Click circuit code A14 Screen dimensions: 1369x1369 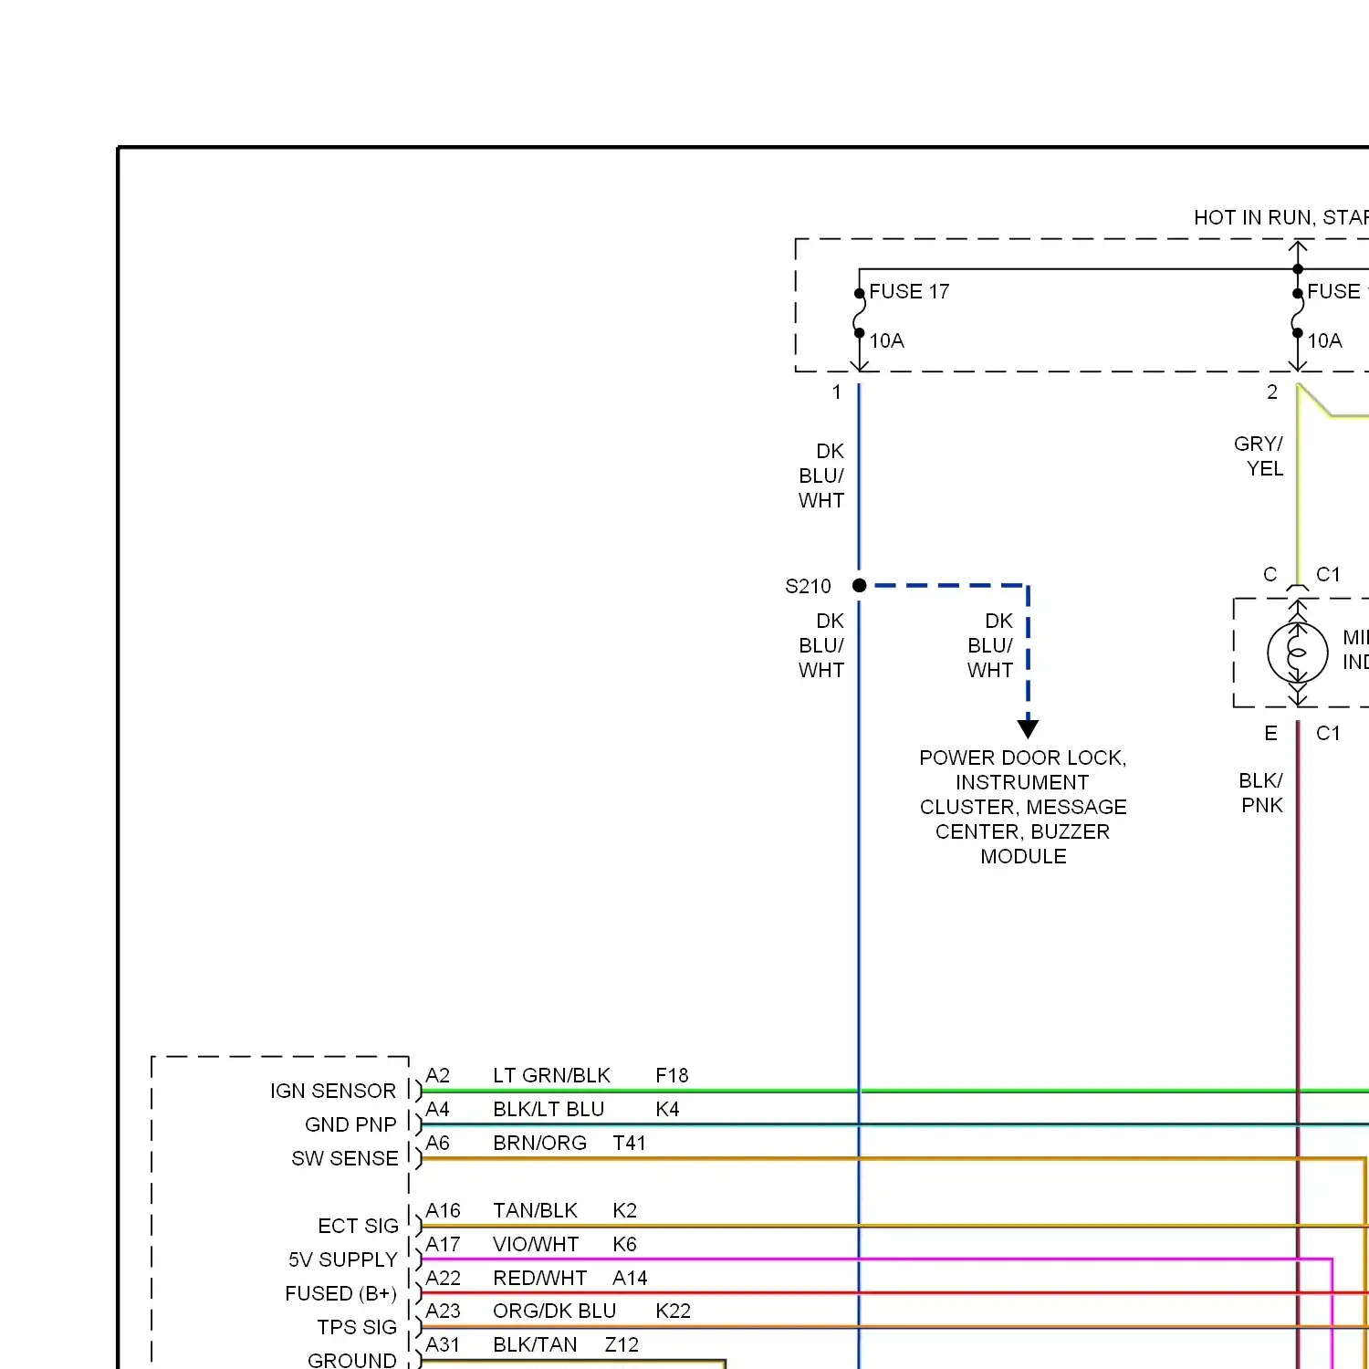coord(630,1278)
